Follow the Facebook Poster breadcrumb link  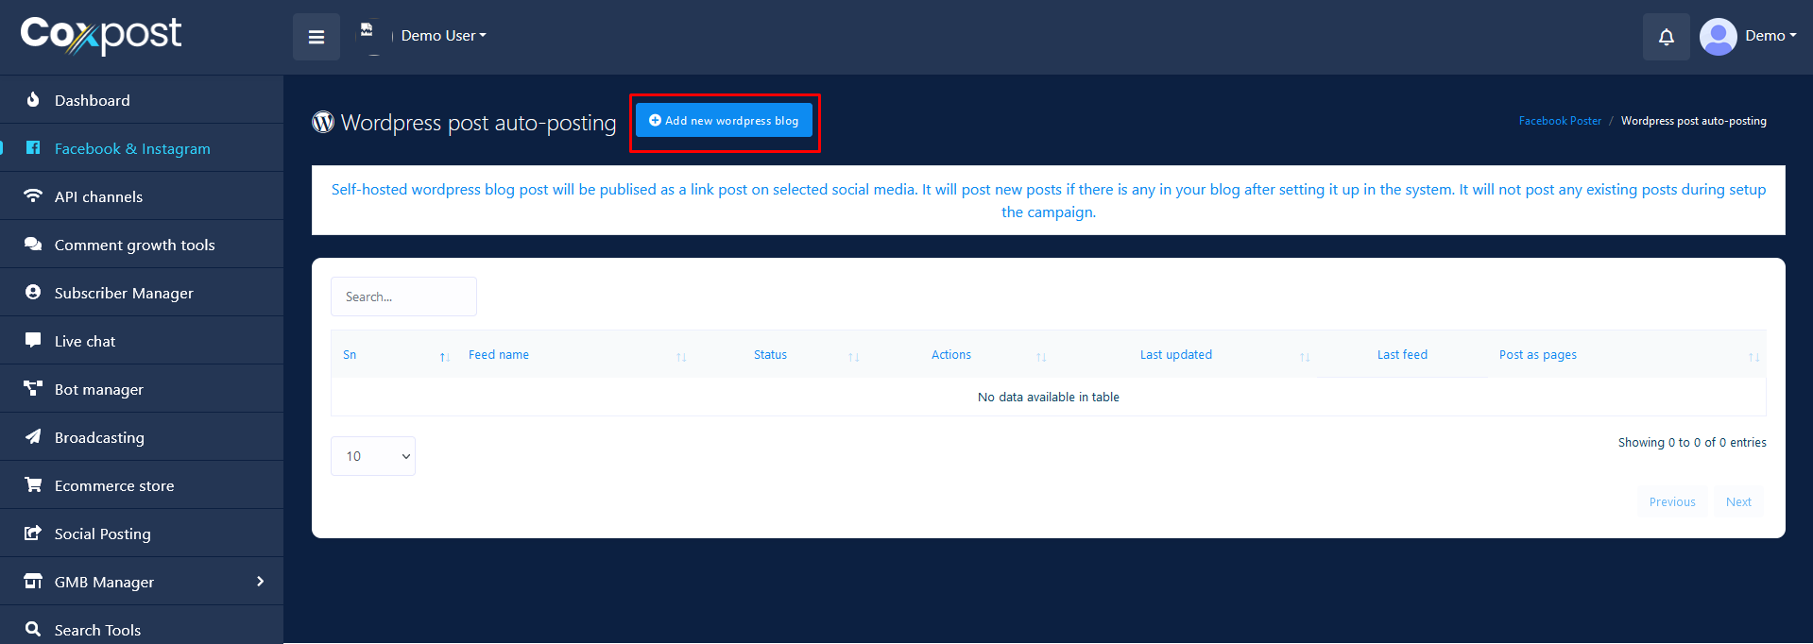(x=1560, y=121)
